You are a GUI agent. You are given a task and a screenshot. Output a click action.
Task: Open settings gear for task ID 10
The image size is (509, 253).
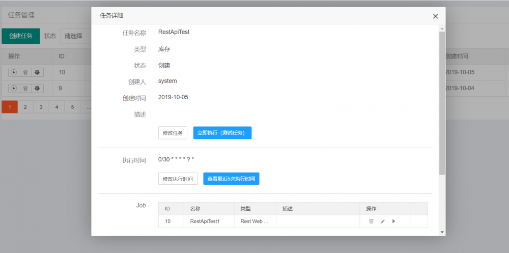pos(37,72)
